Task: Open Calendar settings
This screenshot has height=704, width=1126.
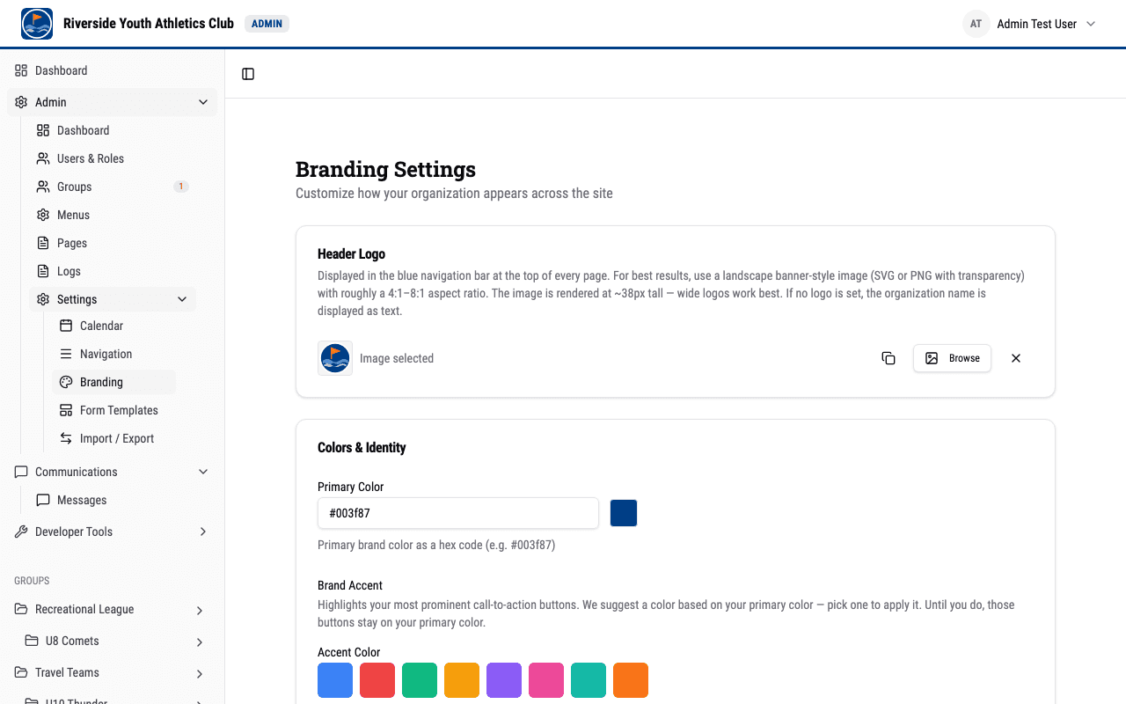Action: (114, 326)
